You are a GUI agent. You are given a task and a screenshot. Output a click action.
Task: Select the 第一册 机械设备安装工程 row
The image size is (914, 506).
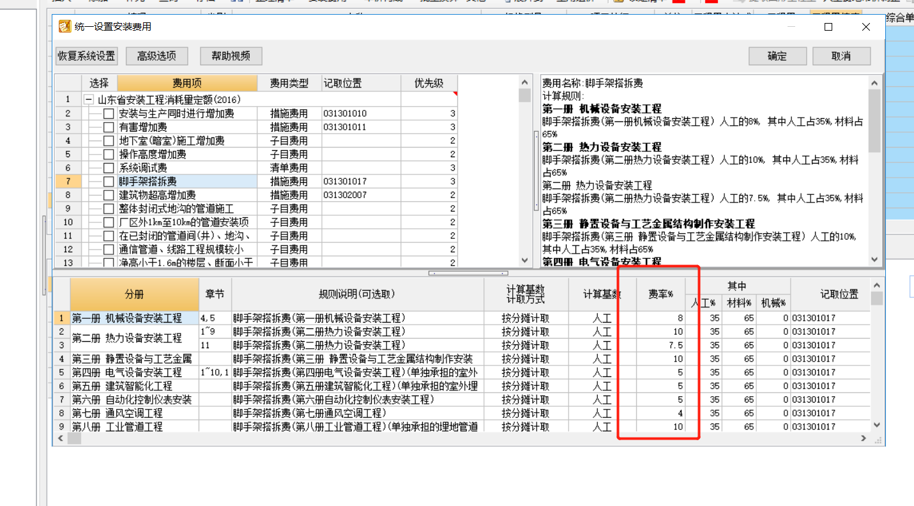click(134, 318)
